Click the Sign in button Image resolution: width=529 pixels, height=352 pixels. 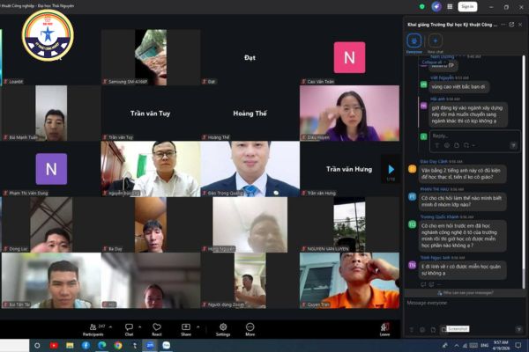tap(467, 6)
